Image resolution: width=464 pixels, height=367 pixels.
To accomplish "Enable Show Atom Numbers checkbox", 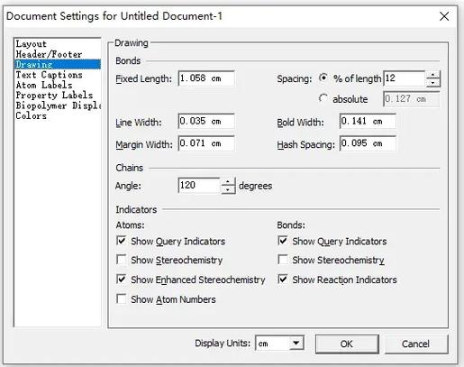I will [x=122, y=299].
